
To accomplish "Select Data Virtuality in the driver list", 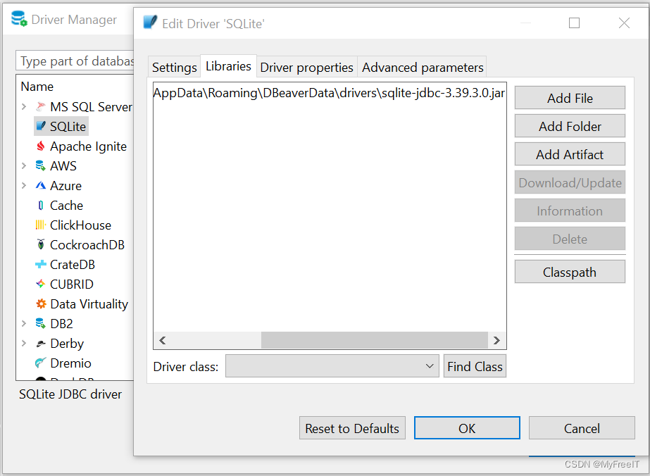I will (x=89, y=304).
